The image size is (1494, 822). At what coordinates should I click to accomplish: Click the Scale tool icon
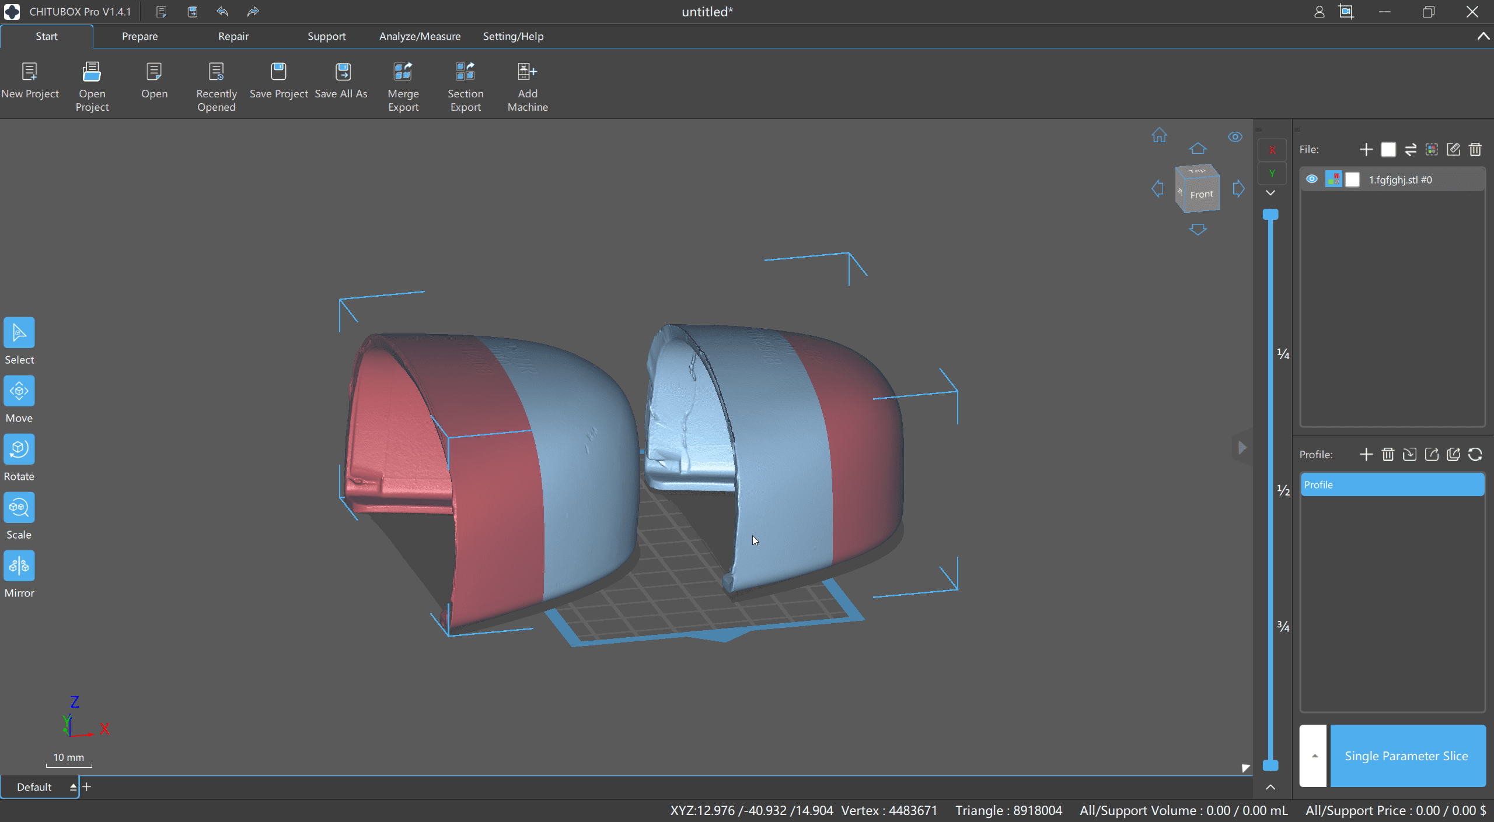click(x=19, y=508)
